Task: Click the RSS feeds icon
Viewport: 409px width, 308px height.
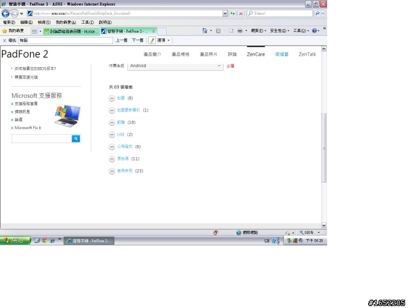Action: point(219,31)
